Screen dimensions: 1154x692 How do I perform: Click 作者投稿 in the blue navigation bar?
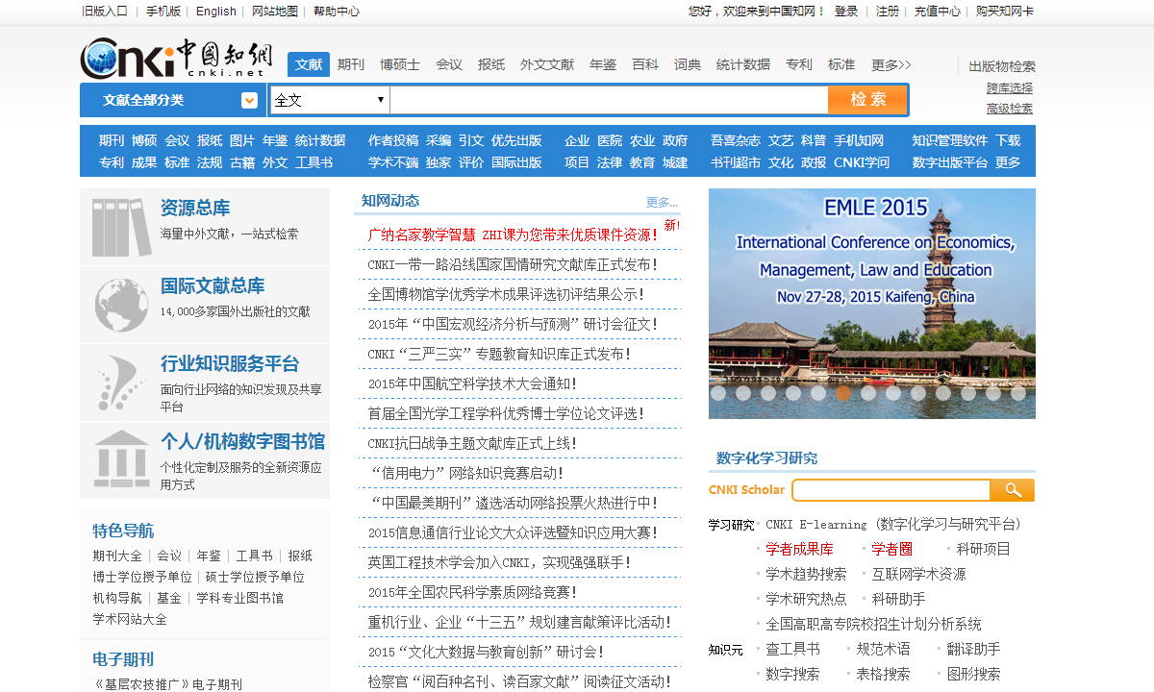coord(393,140)
